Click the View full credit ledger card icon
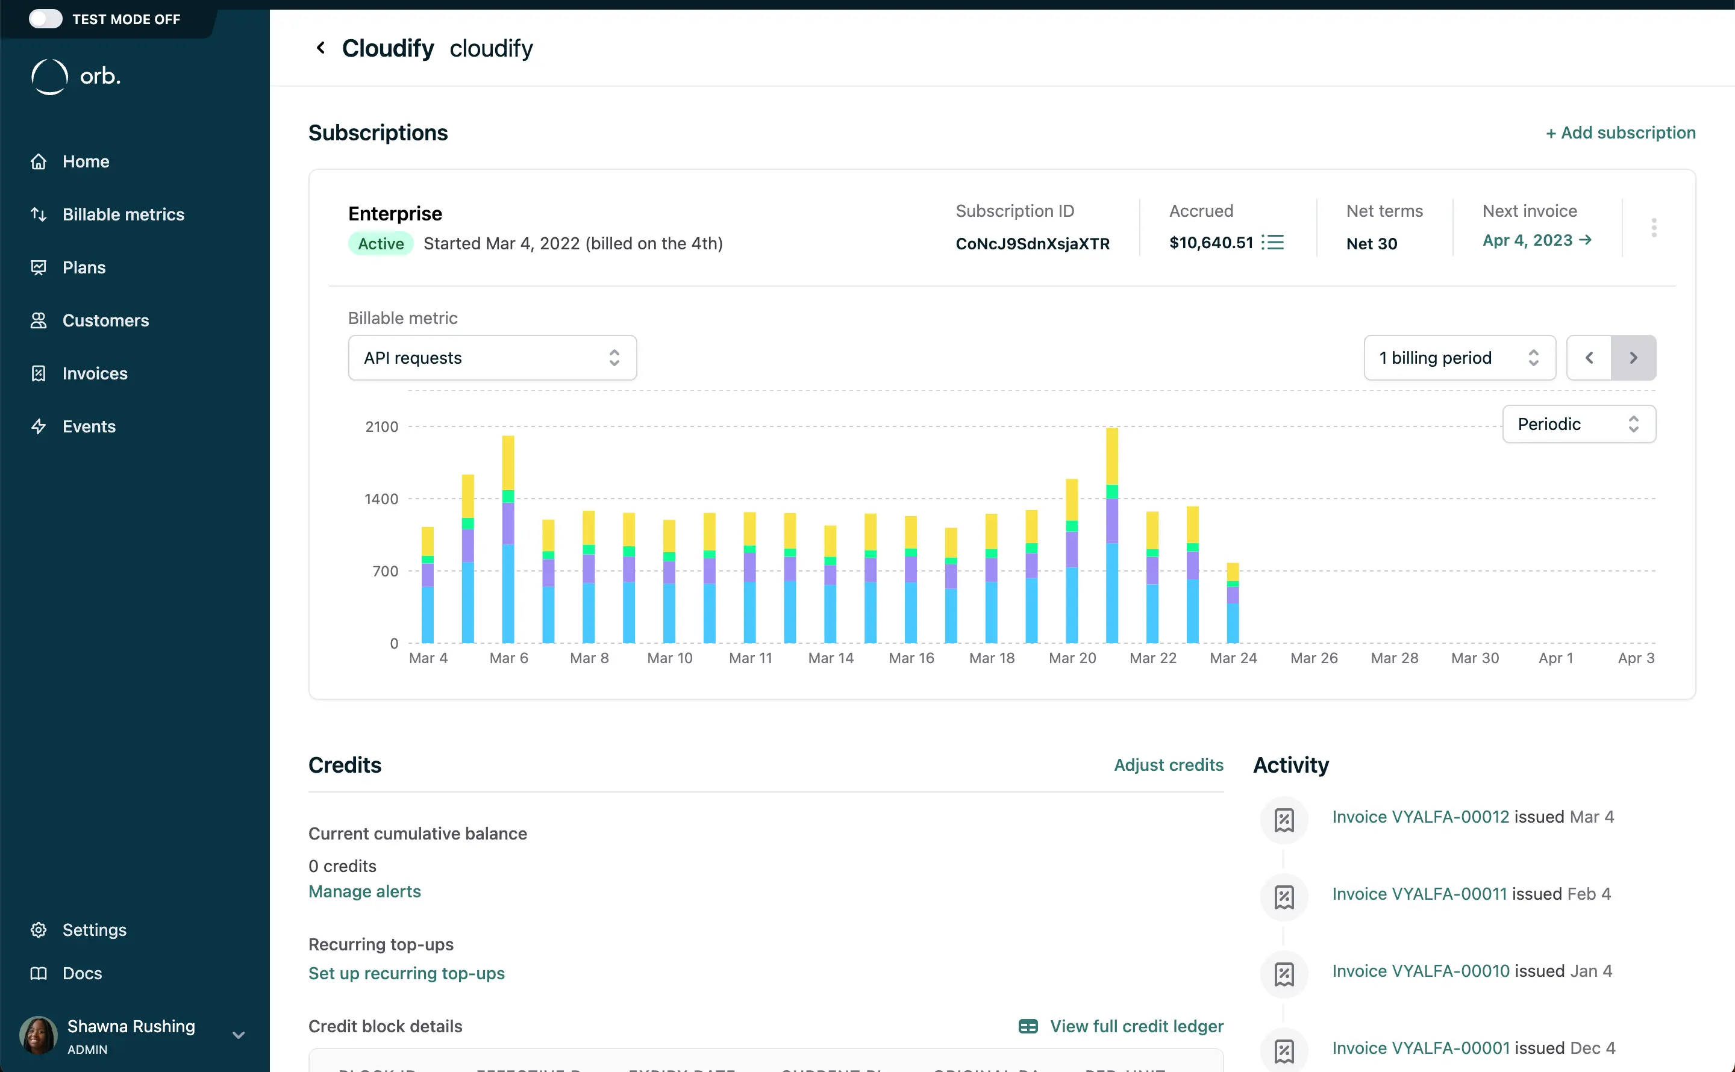Image resolution: width=1735 pixels, height=1072 pixels. point(1028,1026)
